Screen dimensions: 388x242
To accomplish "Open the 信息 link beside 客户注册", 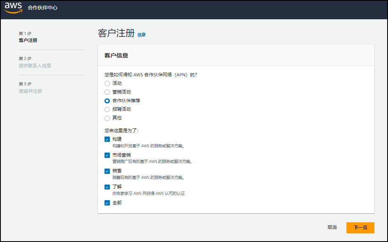I will pyautogui.click(x=142, y=35).
